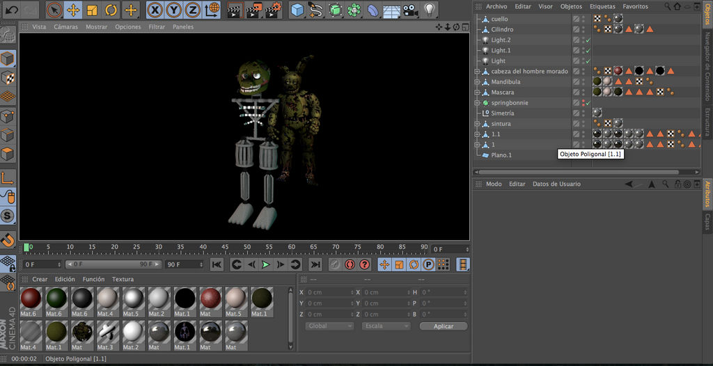The width and height of the screenshot is (713, 366).
Task: Activate the Rotate tool
Action: click(111, 10)
